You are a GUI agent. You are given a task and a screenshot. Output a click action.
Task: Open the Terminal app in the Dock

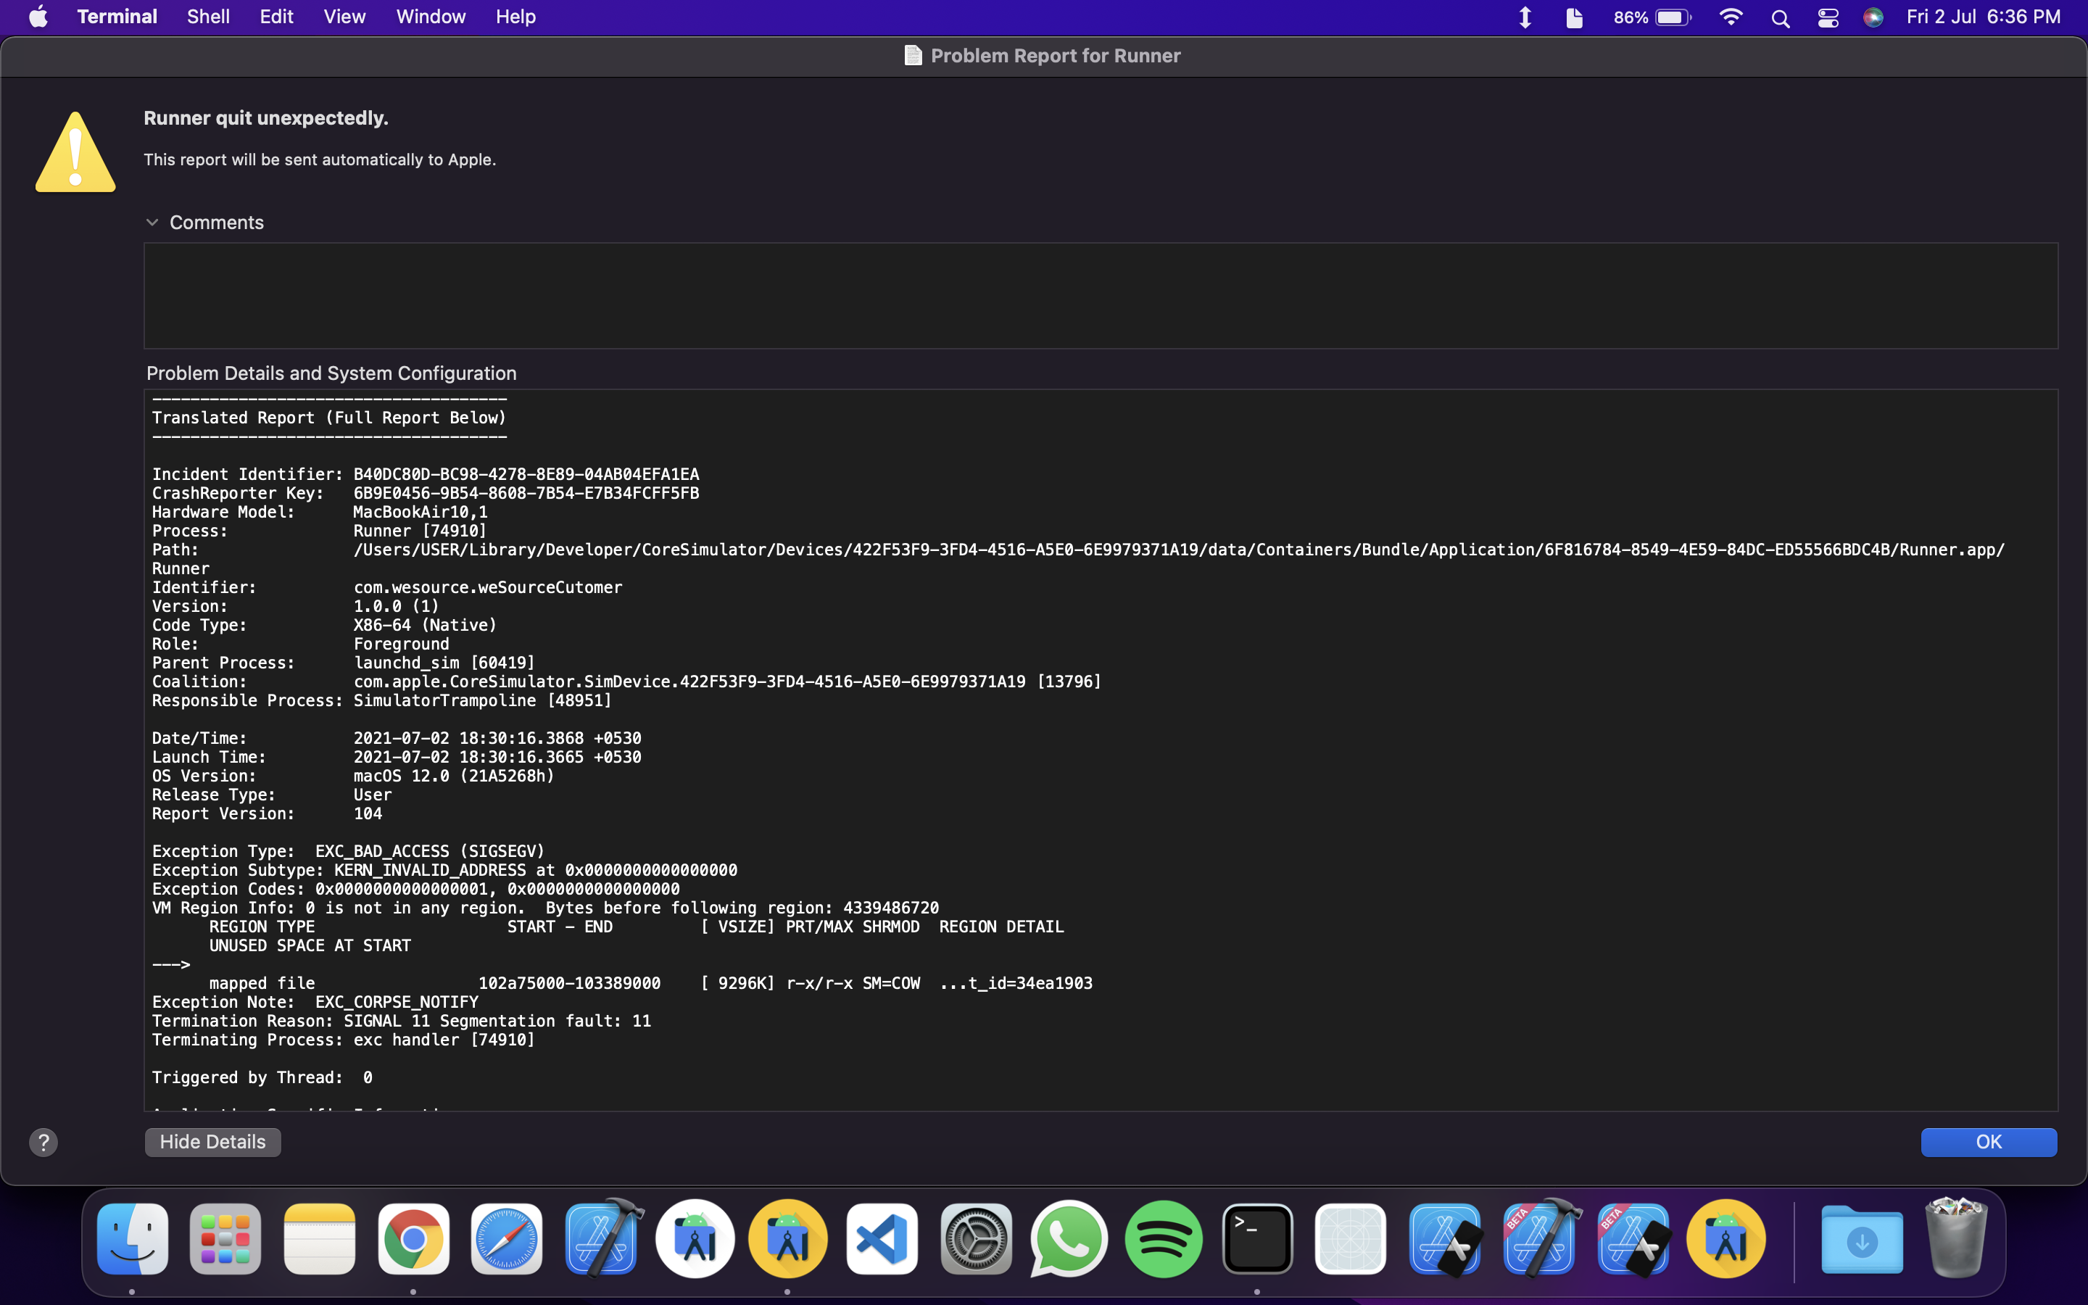1257,1238
